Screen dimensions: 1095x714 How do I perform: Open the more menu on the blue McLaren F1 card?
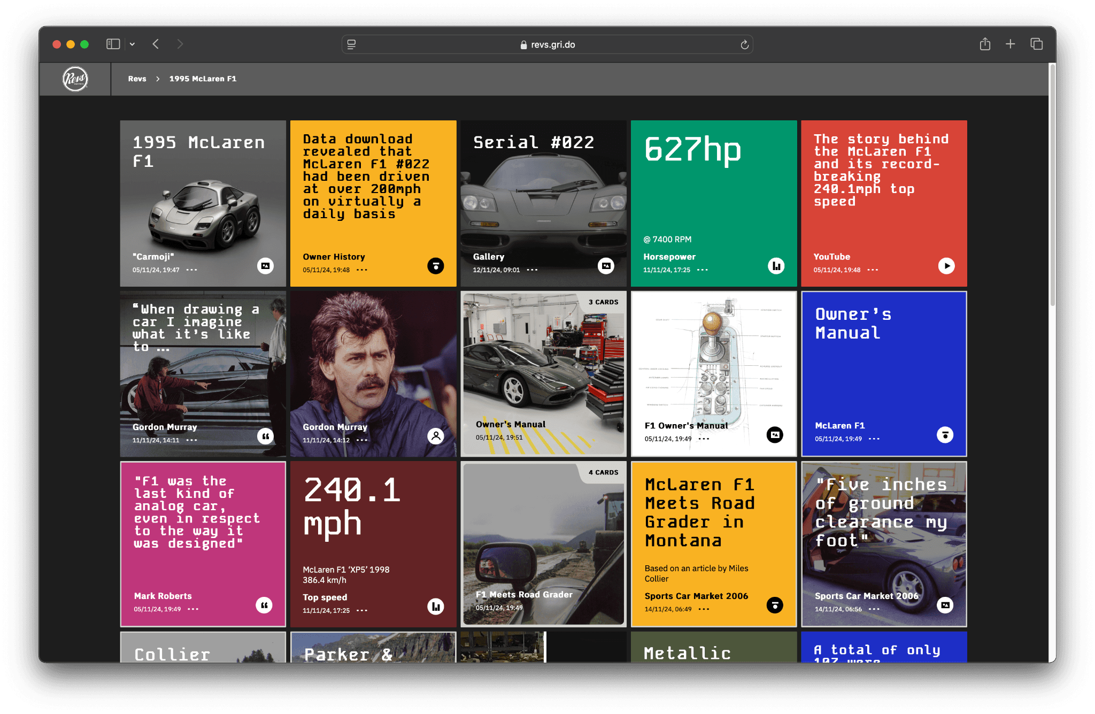[874, 439]
